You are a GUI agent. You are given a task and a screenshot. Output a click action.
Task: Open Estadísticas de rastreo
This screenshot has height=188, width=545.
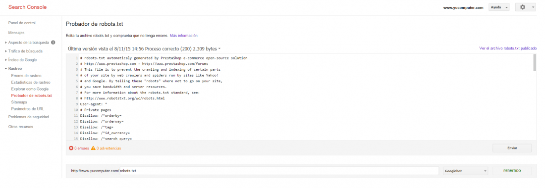(x=31, y=82)
